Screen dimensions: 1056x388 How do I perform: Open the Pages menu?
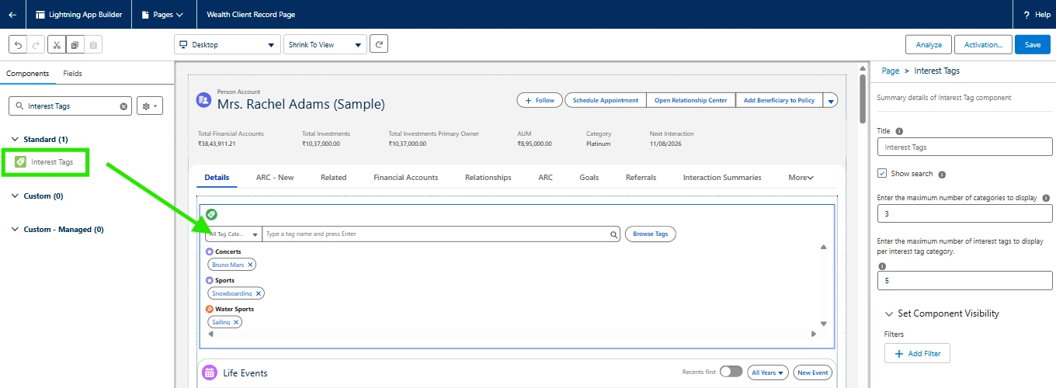pyautogui.click(x=162, y=14)
